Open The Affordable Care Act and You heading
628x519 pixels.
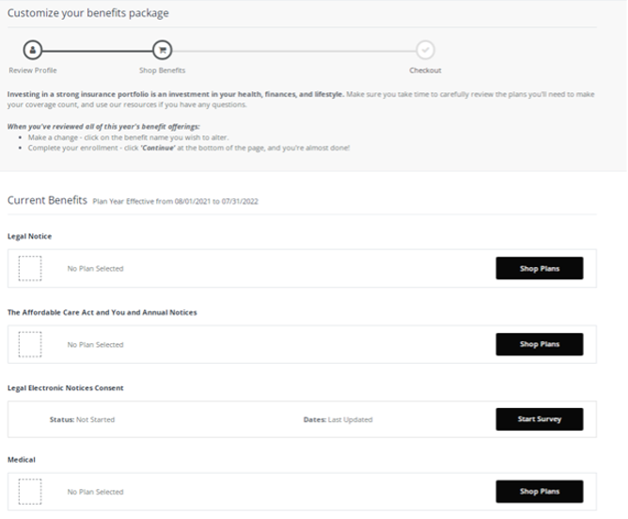click(102, 312)
